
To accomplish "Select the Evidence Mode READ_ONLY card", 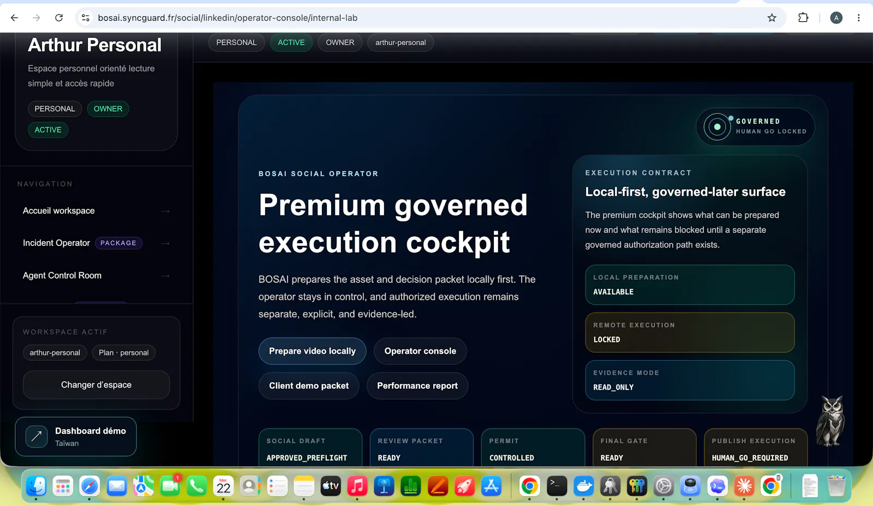I will 690,380.
